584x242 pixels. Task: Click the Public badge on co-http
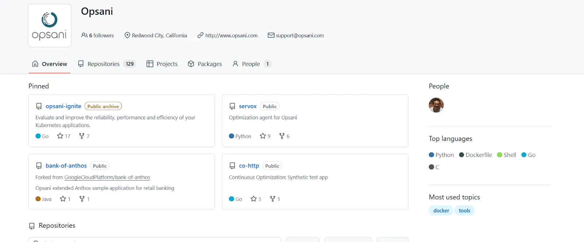pyautogui.click(x=272, y=166)
